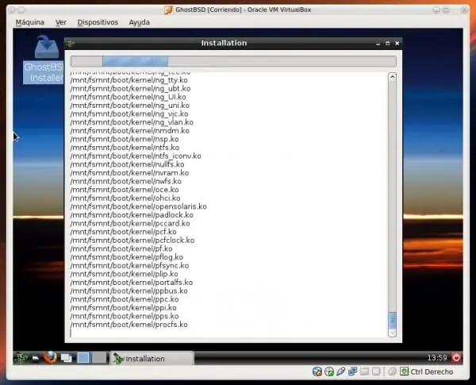Open the Máquina menu
Screen dimensions: 476x385
[30, 22]
